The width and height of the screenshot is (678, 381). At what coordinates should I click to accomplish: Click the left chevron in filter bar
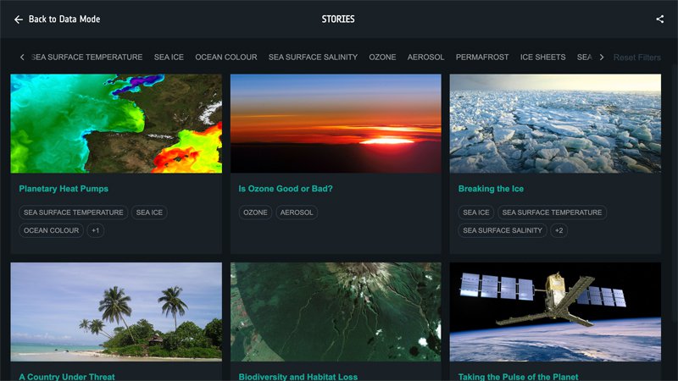tap(22, 57)
